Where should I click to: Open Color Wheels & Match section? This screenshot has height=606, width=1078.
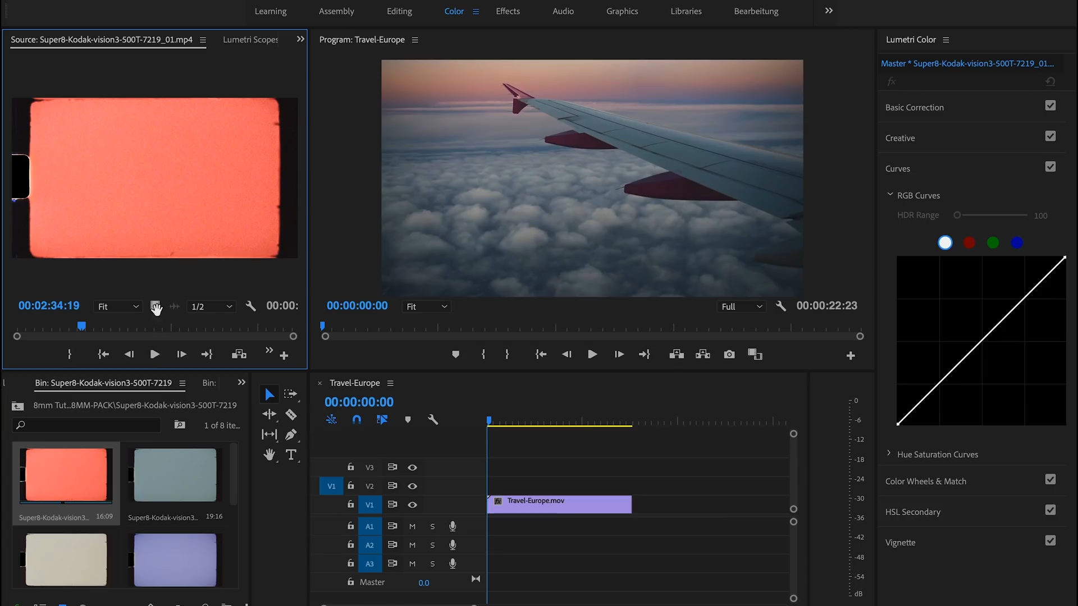(926, 481)
